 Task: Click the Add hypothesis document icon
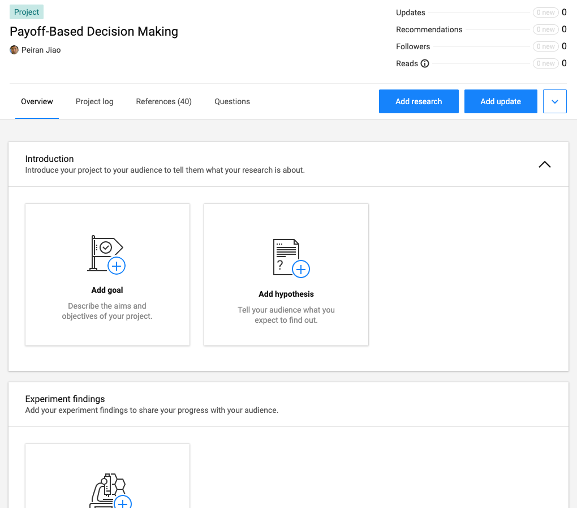[290, 258]
